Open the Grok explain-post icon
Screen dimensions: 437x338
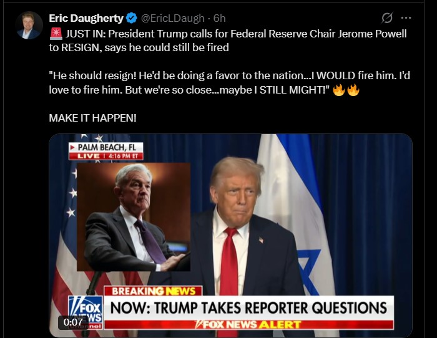(x=387, y=18)
